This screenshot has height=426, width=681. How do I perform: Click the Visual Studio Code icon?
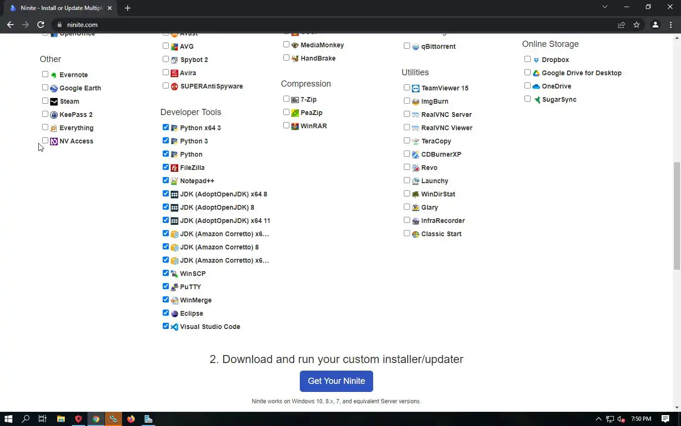coord(175,327)
